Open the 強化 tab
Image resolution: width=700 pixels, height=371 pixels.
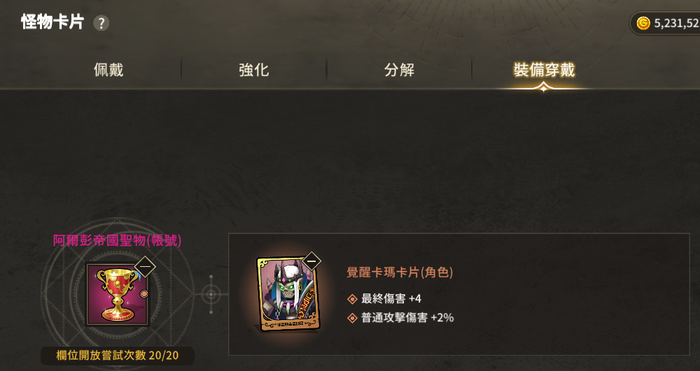[253, 70]
